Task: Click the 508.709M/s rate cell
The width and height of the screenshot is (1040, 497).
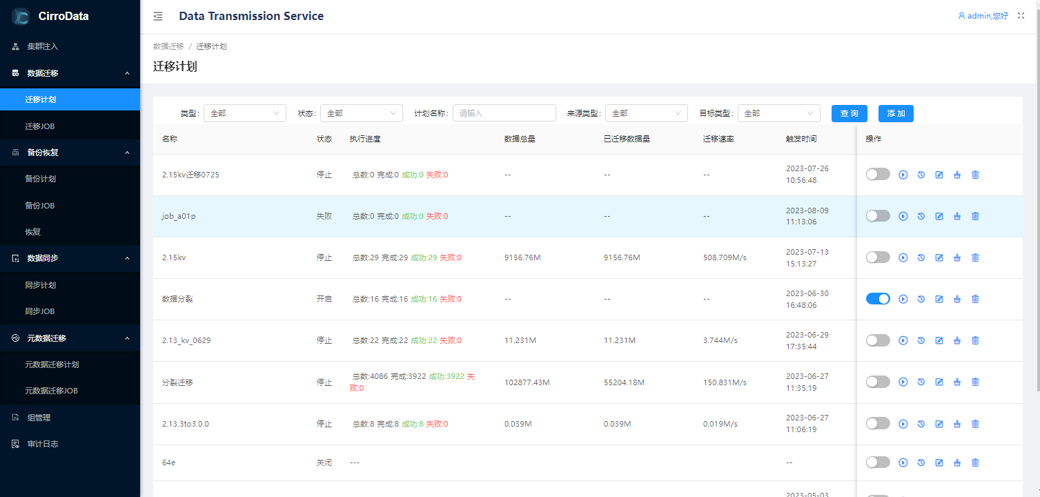Action: coord(725,257)
